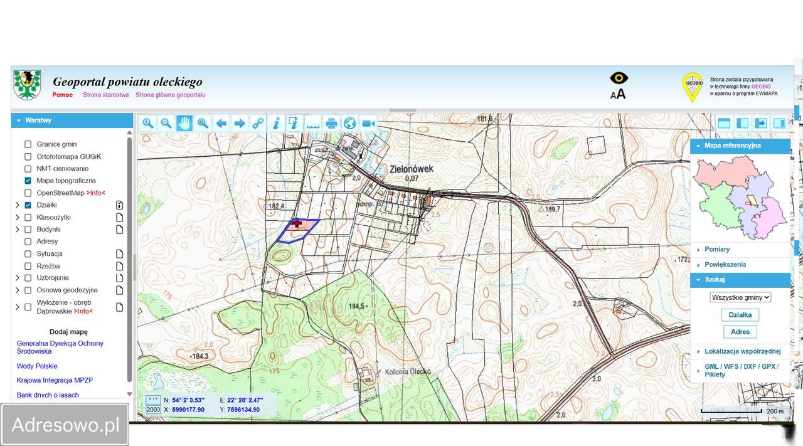This screenshot has height=446, width=803.
Task: Uncheck the Działki layer checkbox
Action: click(x=28, y=205)
